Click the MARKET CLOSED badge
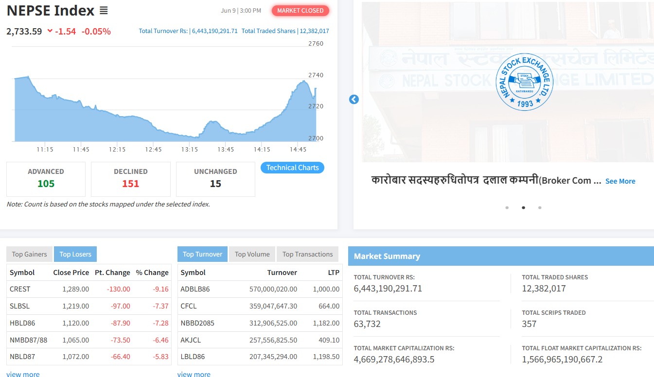The image size is (654, 377). (300, 10)
